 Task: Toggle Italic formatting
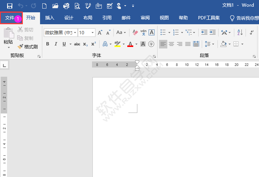56,44
